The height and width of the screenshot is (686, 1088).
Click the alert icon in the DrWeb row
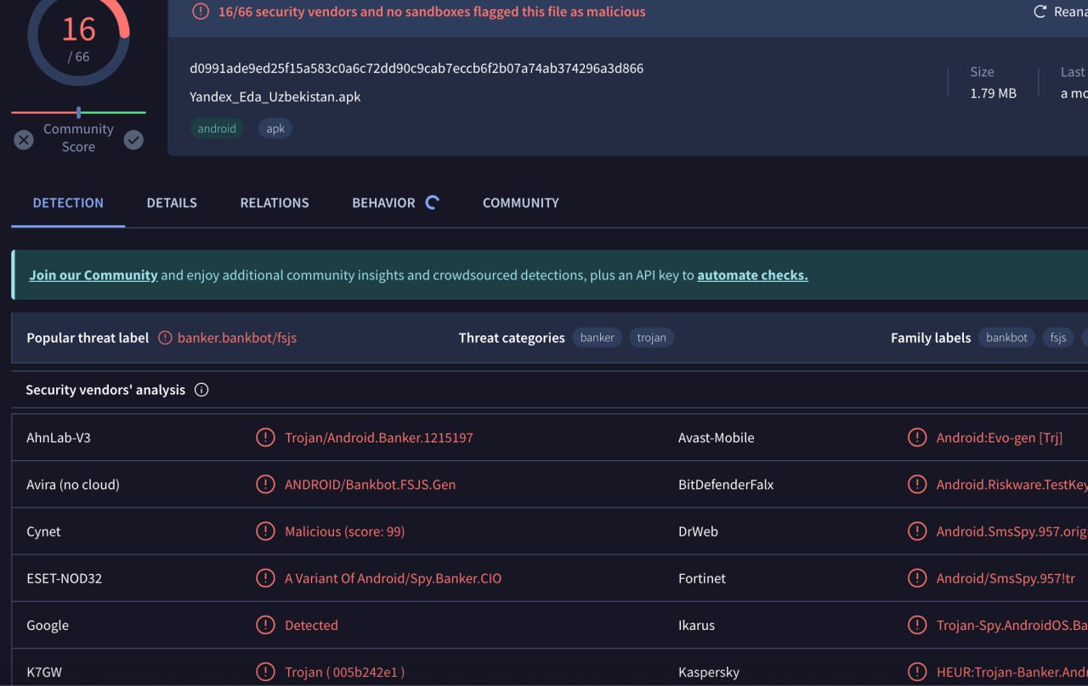click(917, 531)
